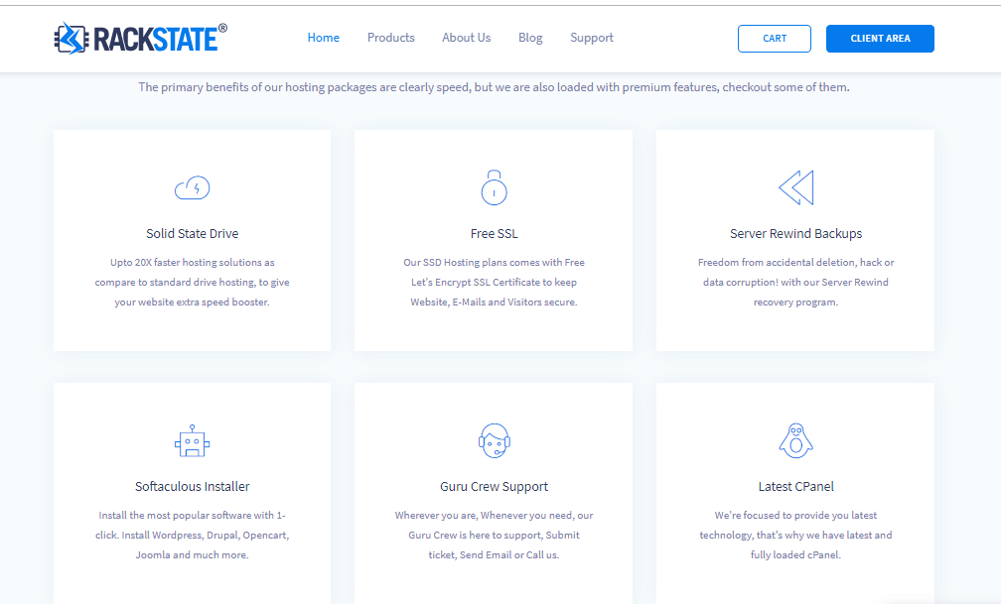Click the 'Freedom from accidental deletion' description
Image resolution: width=1001 pixels, height=604 pixels.
(x=796, y=282)
